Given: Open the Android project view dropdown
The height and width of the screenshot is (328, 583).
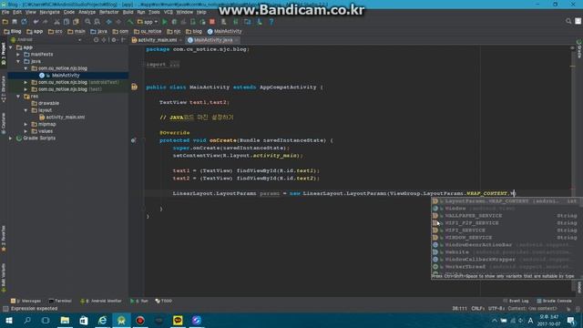Looking at the screenshot, I should point(46,40).
